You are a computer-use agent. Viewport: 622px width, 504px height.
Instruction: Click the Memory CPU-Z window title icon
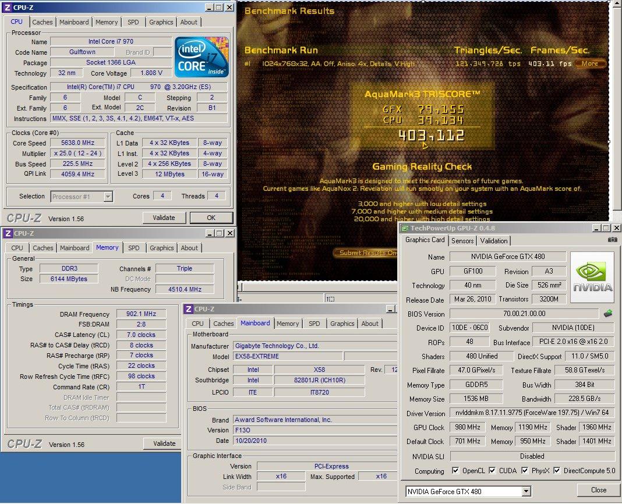(x=8, y=233)
